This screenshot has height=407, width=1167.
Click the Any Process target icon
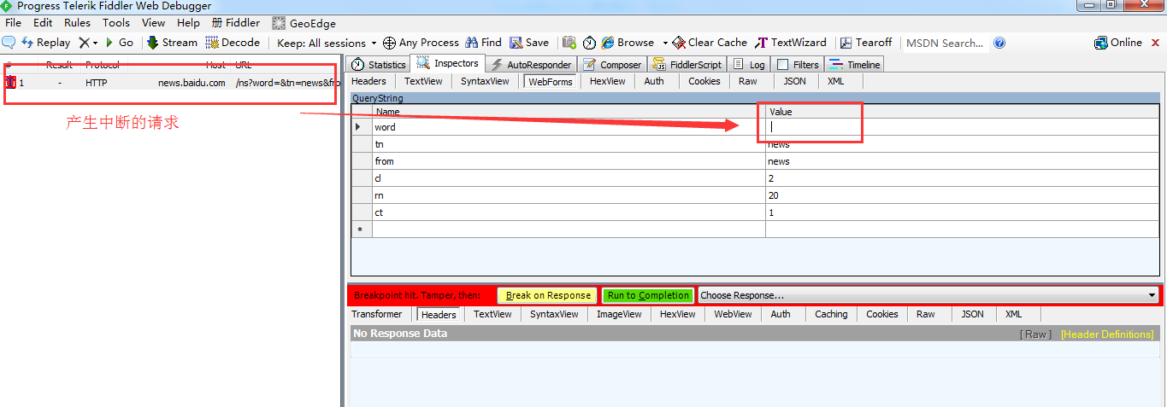click(x=389, y=43)
